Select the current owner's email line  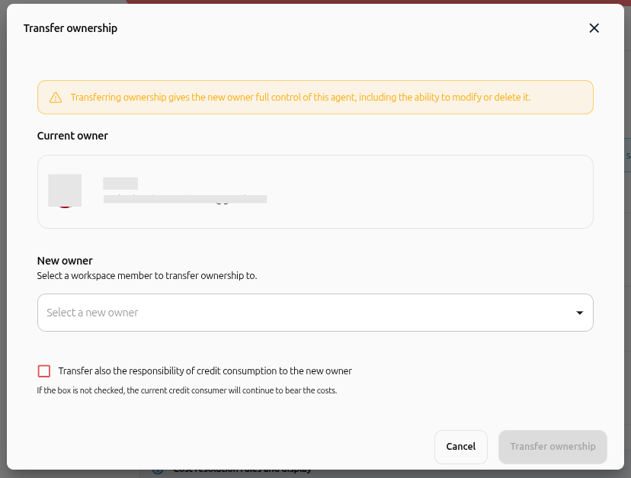click(x=185, y=199)
